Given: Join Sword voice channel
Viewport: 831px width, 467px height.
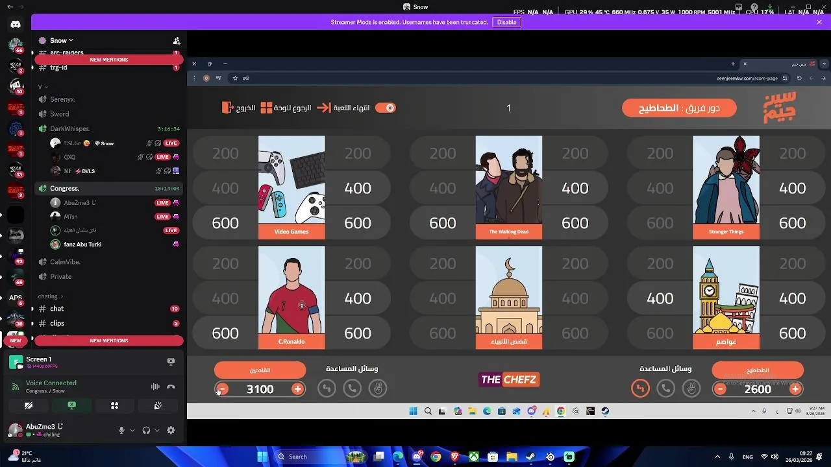Looking at the screenshot, I should point(108,114).
